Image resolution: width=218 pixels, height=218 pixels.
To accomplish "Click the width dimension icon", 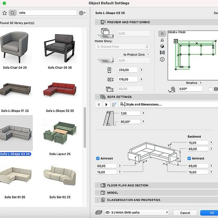I will [111, 79].
